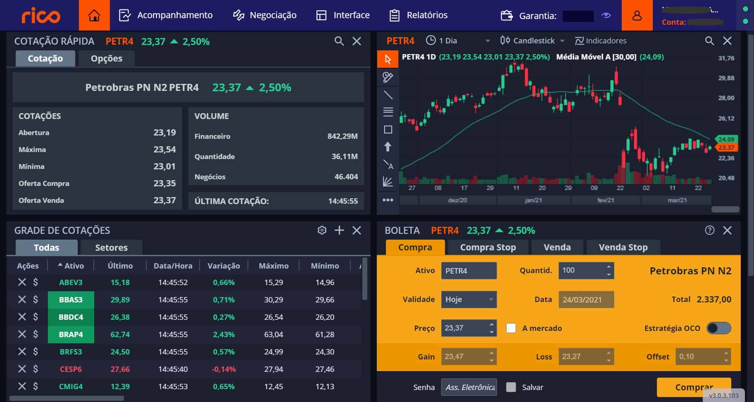Click the search icon in Cotação Rápida

coord(339,41)
